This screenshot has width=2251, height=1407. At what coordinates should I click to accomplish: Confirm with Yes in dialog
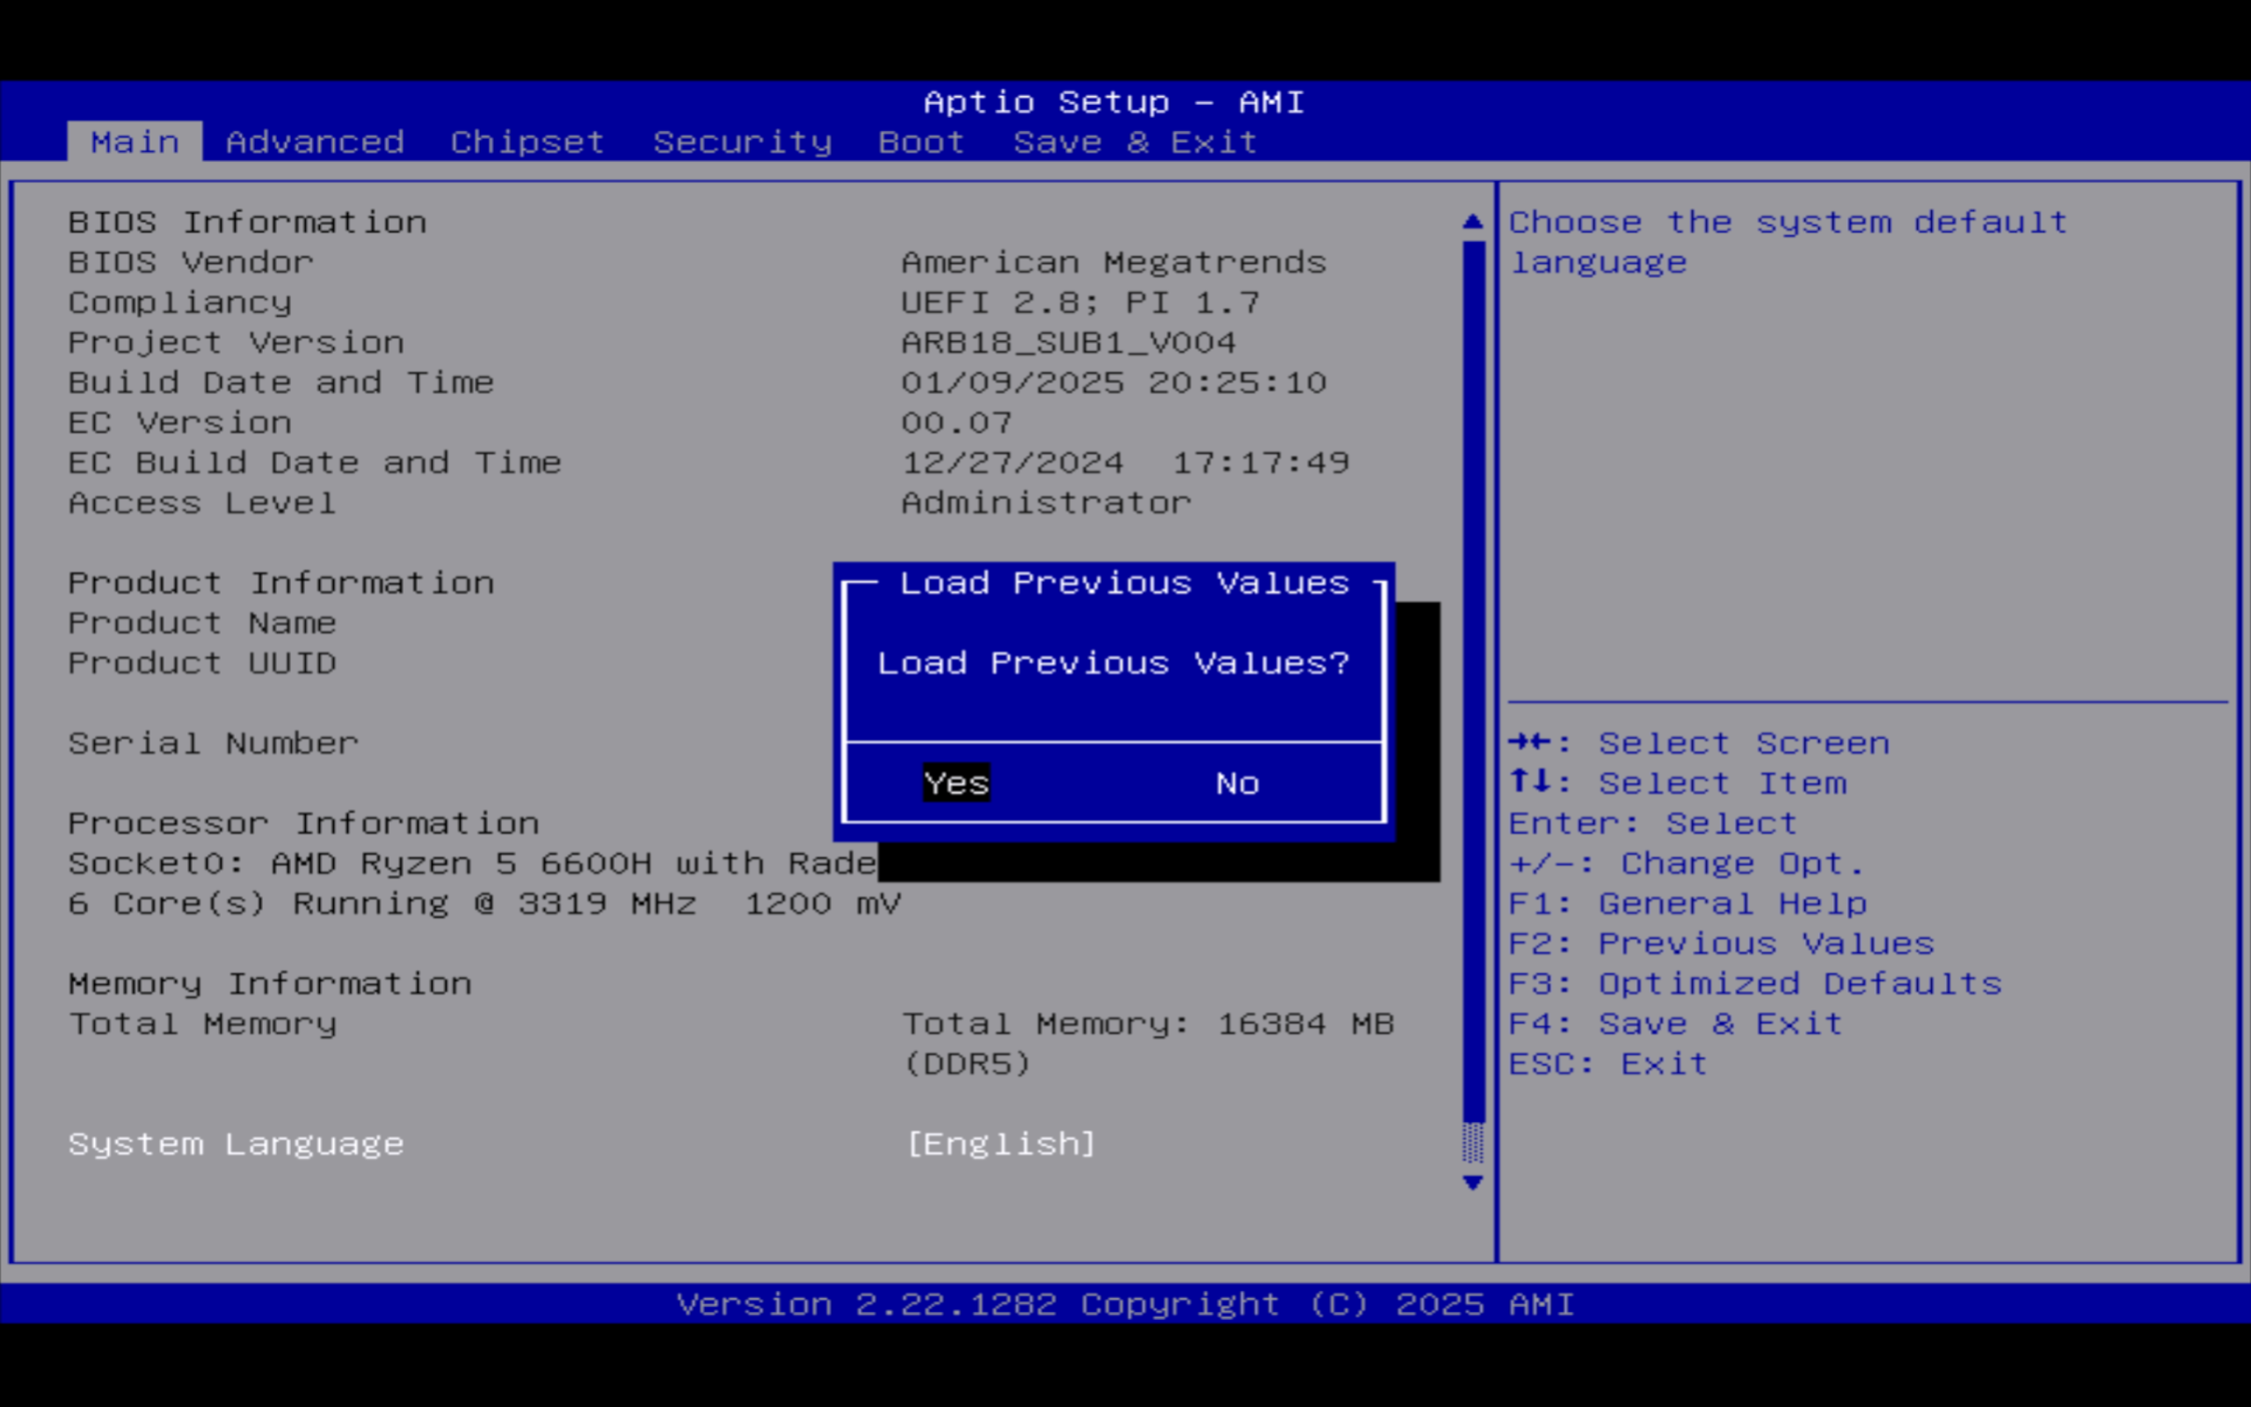[956, 784]
